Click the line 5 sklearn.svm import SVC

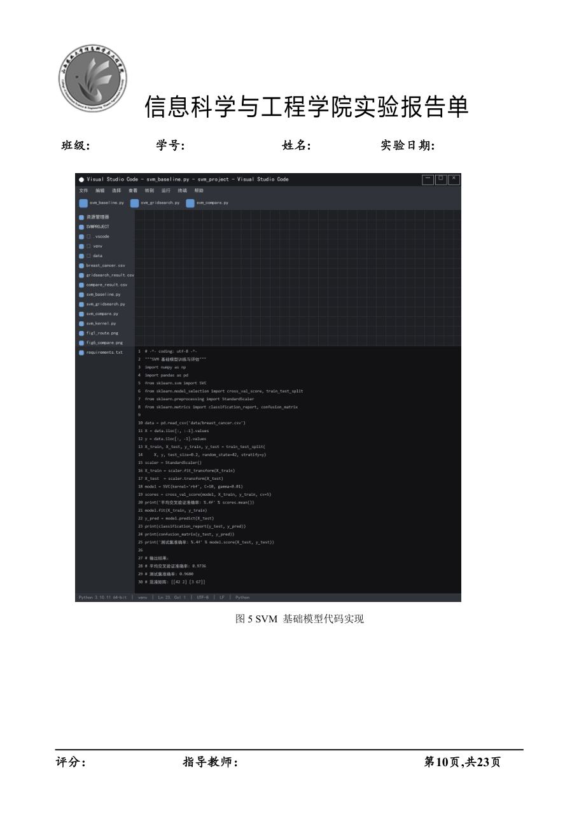[176, 383]
